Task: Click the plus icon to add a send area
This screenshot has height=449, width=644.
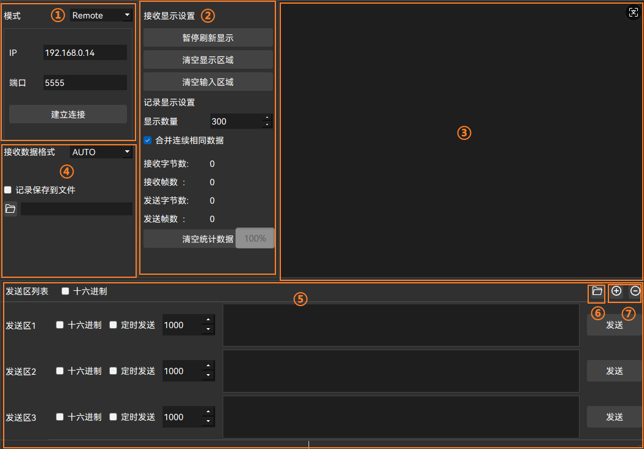Action: (x=616, y=291)
